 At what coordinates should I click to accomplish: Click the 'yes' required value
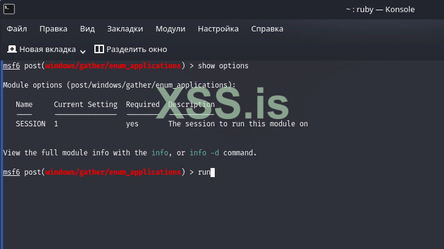132,124
